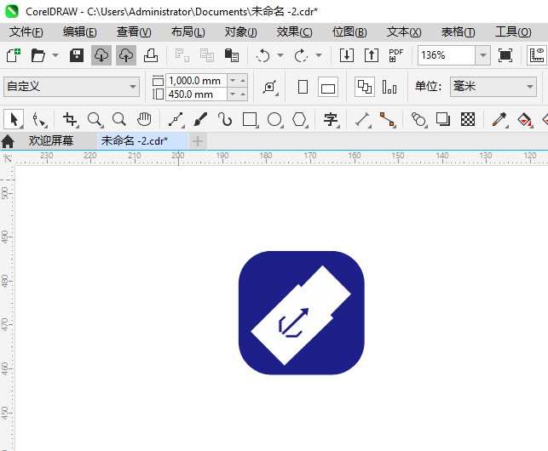The image size is (548, 451).
Task: Open the units dropdown 毫米
Action: (x=493, y=87)
